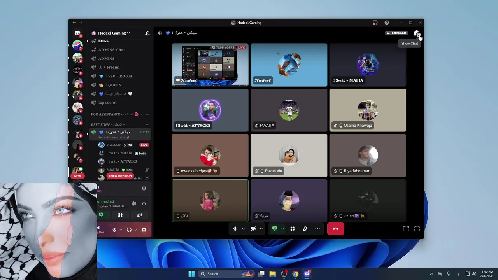Select ! Swàt ★ MAFIA in member list

pos(124,153)
